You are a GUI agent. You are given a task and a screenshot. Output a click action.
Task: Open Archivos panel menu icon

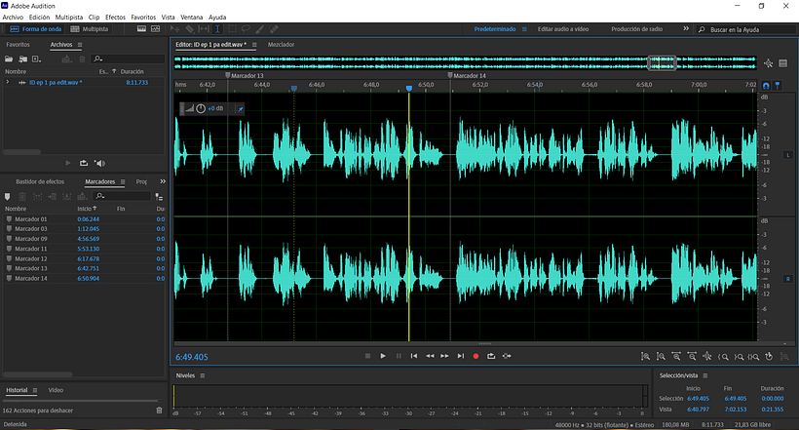coord(80,45)
